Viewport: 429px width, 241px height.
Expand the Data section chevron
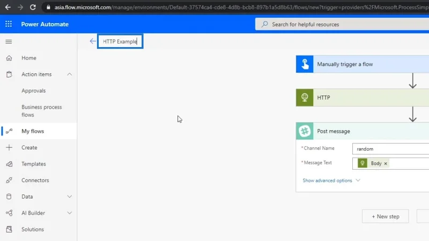pos(70,197)
